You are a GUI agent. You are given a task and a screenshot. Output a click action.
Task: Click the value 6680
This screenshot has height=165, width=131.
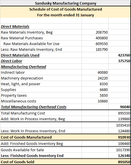pos(104,90)
